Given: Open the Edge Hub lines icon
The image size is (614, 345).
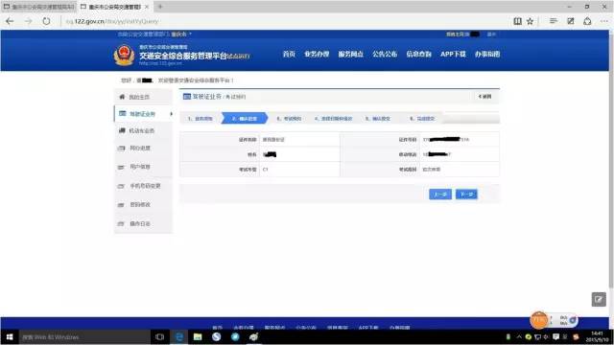Looking at the screenshot, I should 553,21.
